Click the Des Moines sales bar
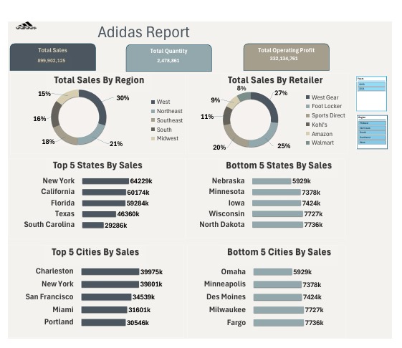The height and width of the screenshot is (348, 402). pyautogui.click(x=277, y=297)
